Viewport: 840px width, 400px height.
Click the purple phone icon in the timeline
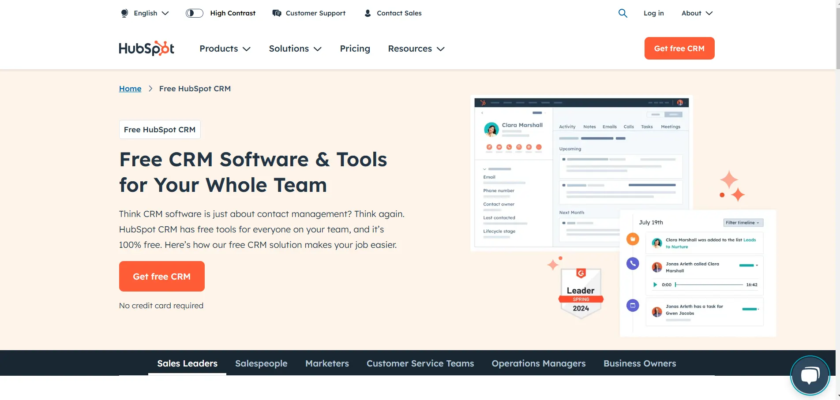(632, 263)
